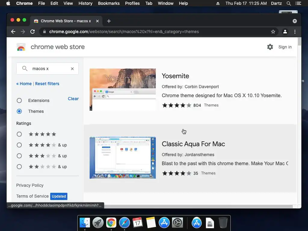This screenshot has height=231, width=308.
Task: Open the Classic Aqua For Mac thumbnail
Action: click(123, 158)
